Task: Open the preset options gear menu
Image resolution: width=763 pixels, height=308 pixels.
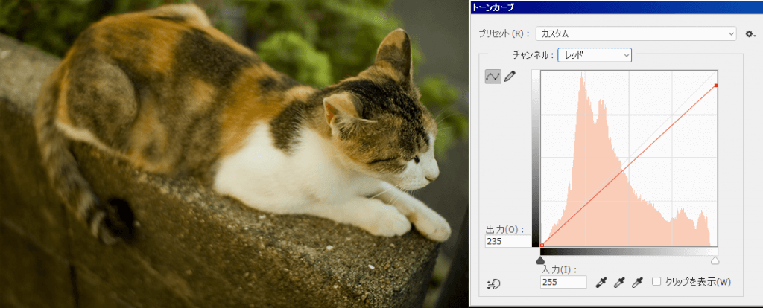Action: pos(750,34)
